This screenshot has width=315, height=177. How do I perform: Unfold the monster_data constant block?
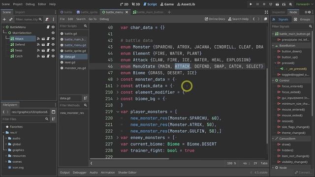[118, 79]
